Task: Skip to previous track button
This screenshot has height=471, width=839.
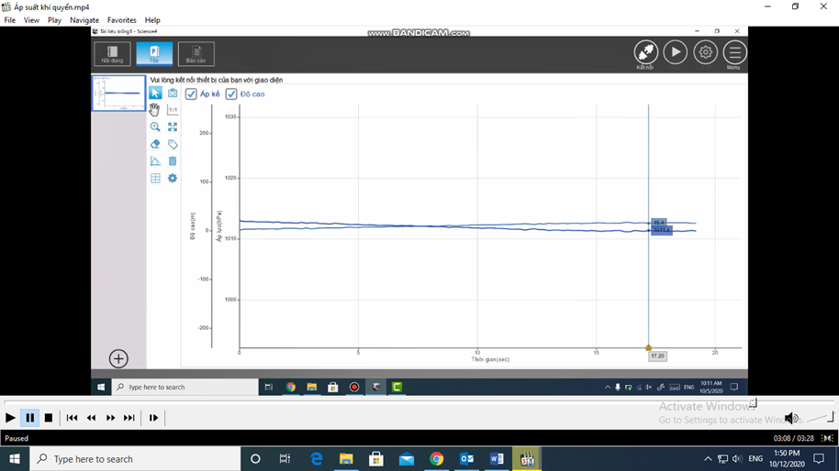Action: click(x=72, y=418)
